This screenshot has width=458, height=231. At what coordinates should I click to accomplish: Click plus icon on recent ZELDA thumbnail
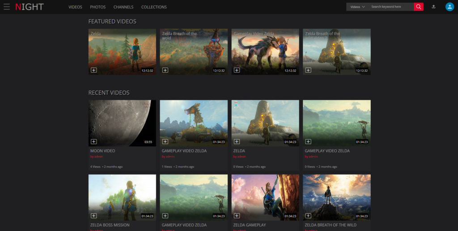point(237,141)
